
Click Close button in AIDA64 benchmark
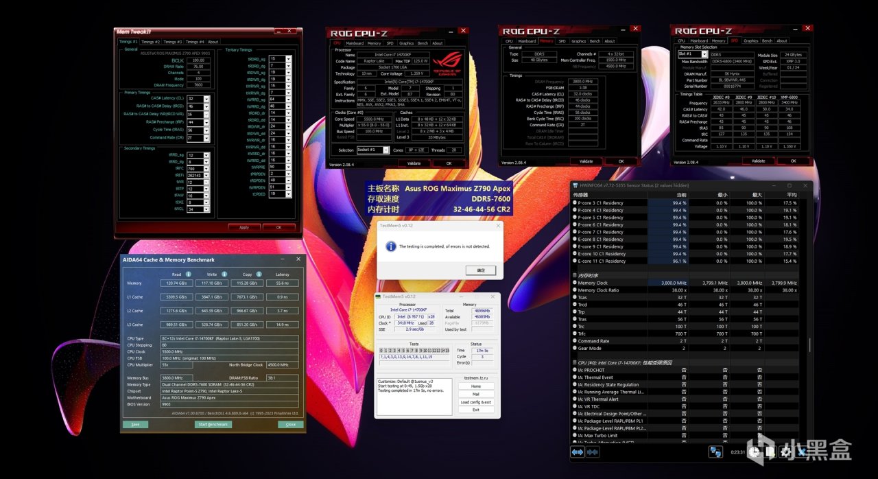point(291,424)
